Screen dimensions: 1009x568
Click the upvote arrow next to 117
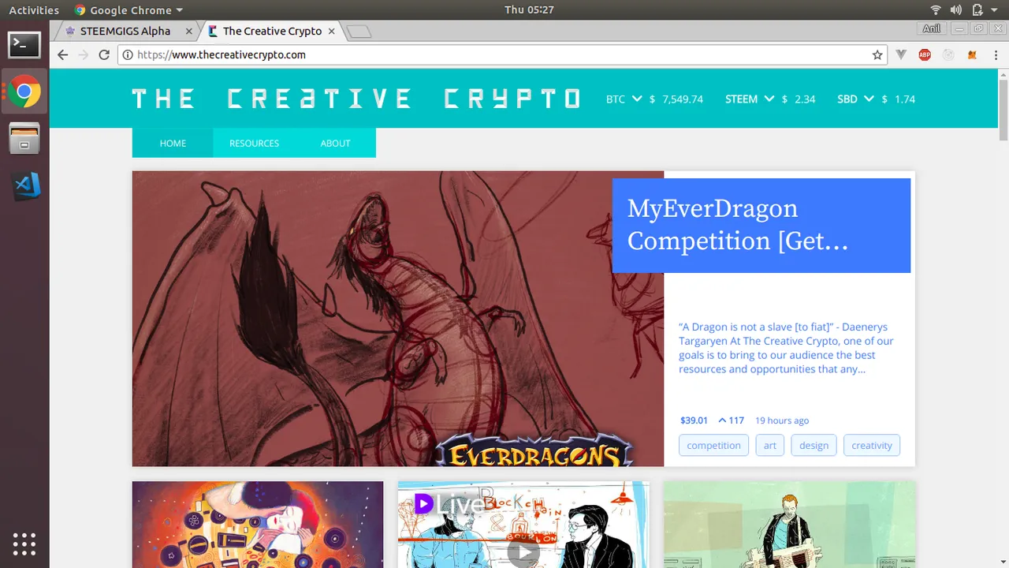click(722, 420)
